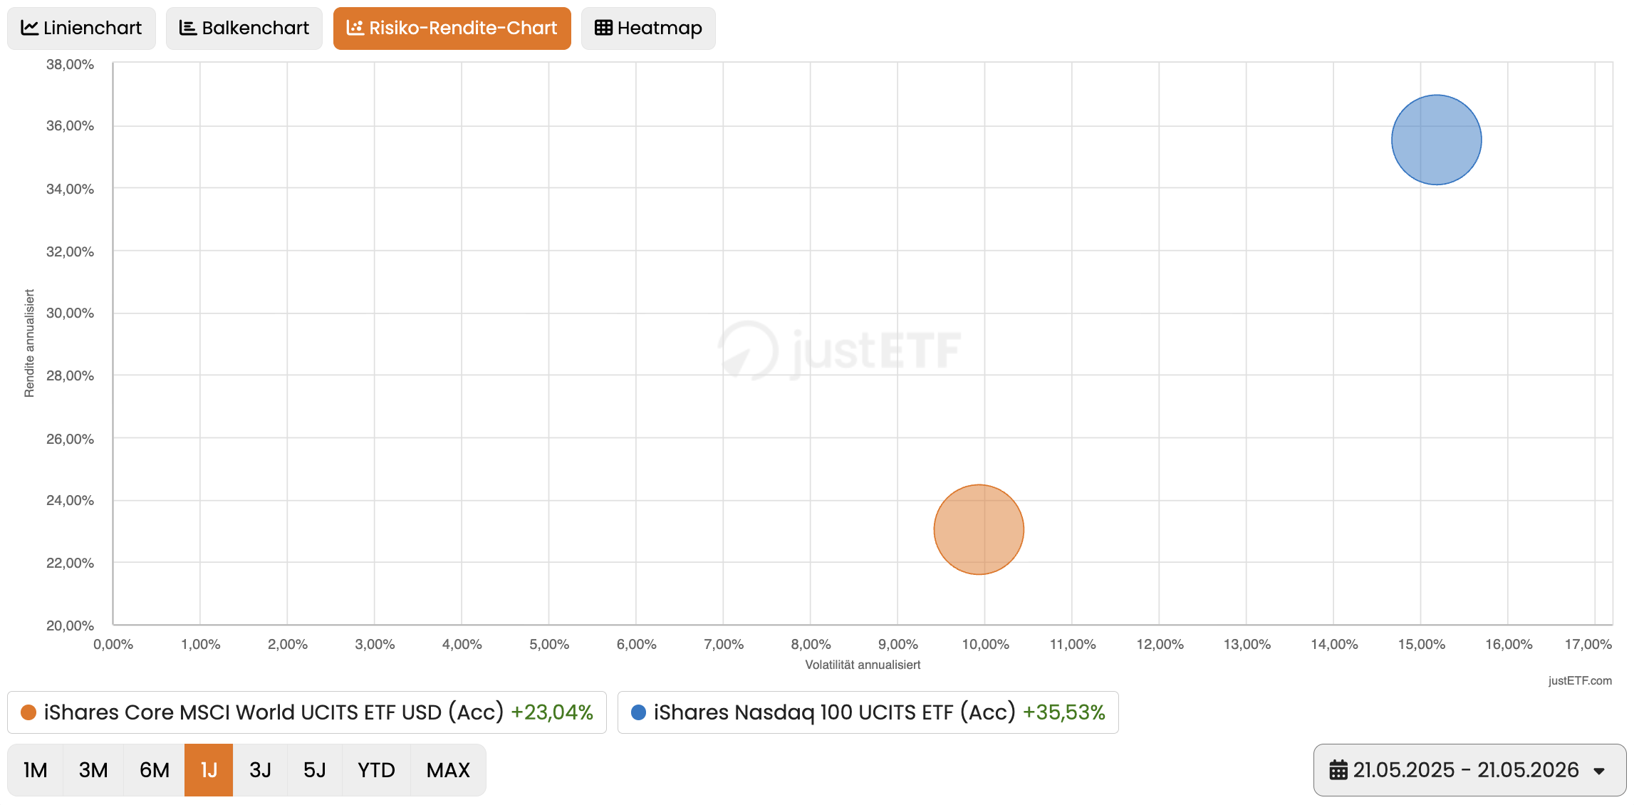
Task: Expand the 21.05.2025 - 21.05.2026 date picker
Action: (1469, 770)
